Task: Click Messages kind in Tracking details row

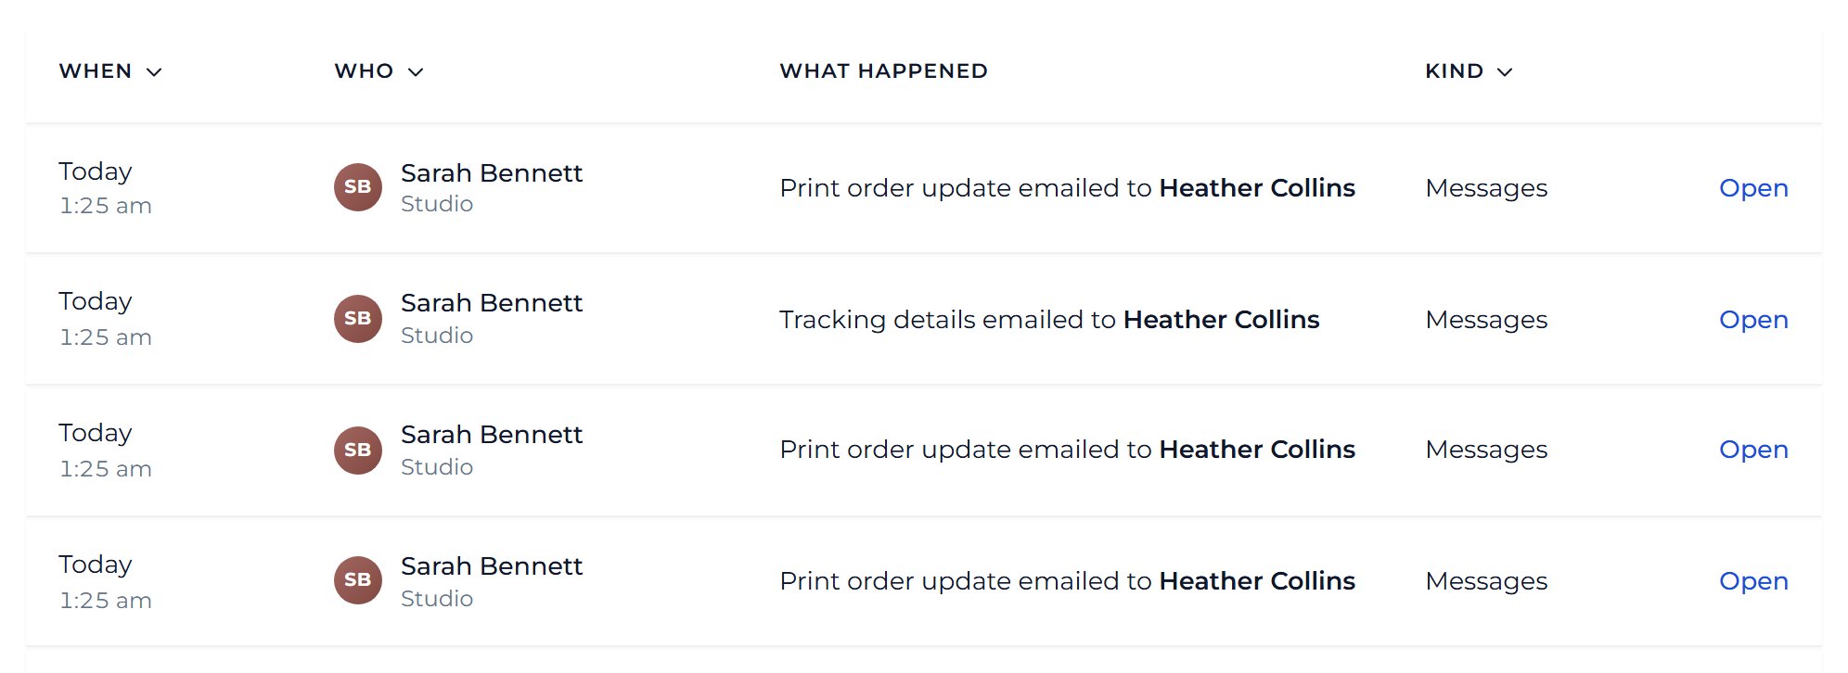Action: coord(1486,320)
